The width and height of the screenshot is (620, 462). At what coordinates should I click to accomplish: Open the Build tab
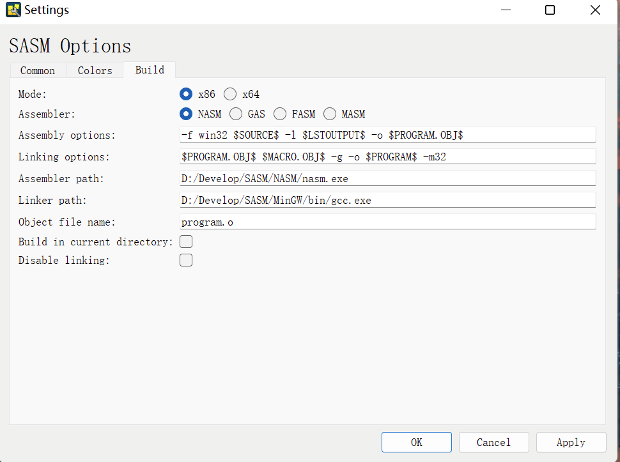point(150,70)
